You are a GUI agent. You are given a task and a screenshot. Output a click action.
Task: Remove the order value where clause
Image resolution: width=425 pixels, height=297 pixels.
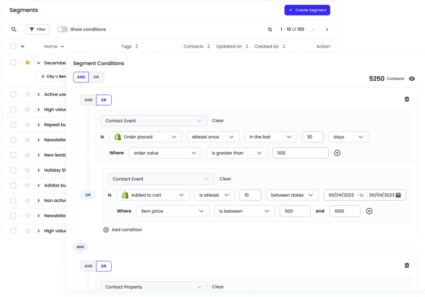pyautogui.click(x=337, y=153)
